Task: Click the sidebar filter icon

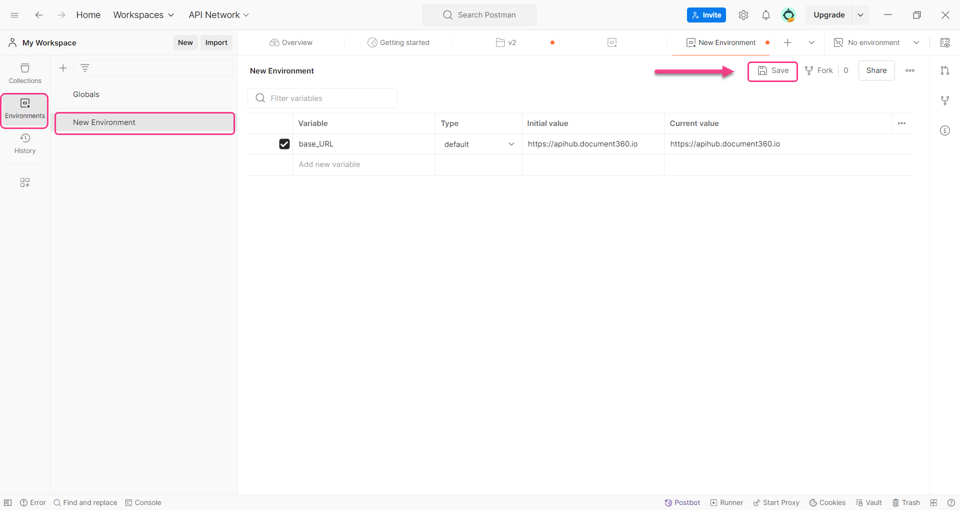Action: coord(85,68)
